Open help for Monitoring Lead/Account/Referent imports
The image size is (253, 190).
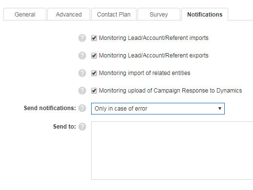pos(82,38)
